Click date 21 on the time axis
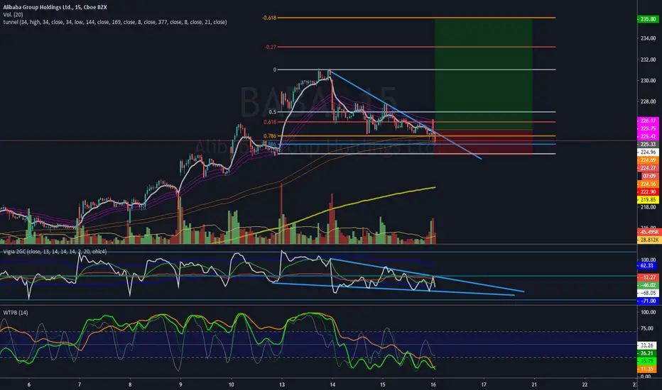662x390 pixels. coord(534,384)
